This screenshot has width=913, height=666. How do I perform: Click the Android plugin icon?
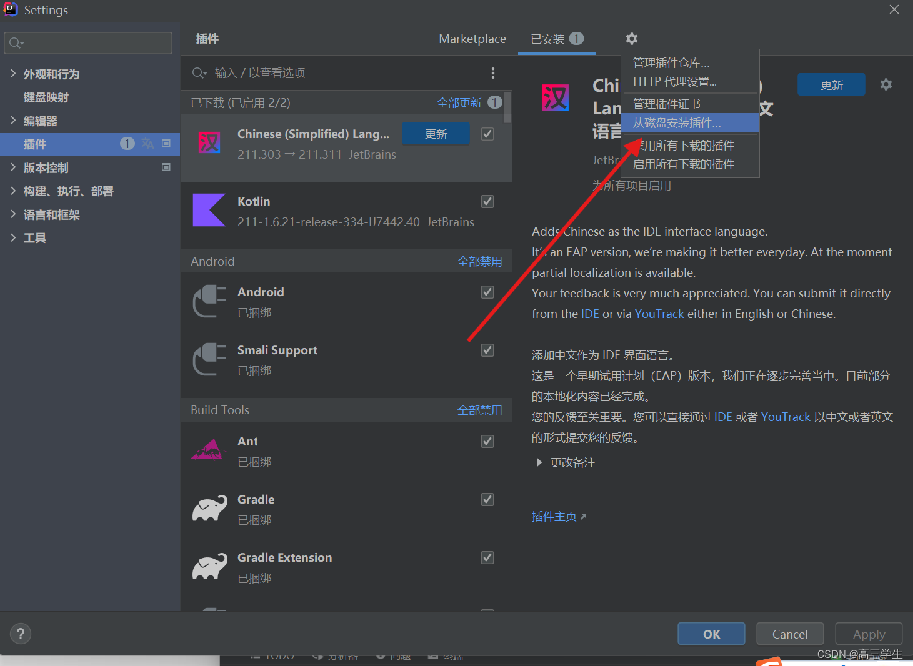coord(209,301)
